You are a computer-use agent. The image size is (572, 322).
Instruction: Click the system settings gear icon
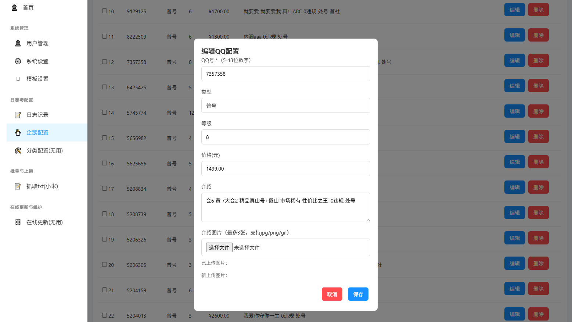click(x=18, y=61)
